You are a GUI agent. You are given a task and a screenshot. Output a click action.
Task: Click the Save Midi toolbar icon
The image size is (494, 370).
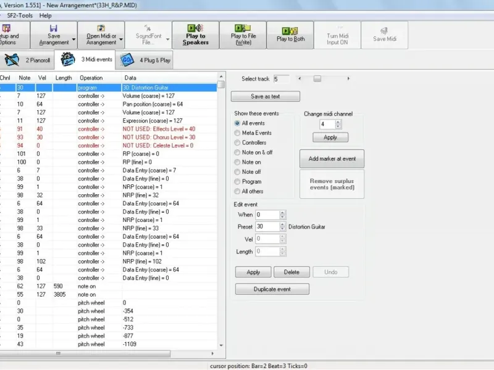[384, 30]
